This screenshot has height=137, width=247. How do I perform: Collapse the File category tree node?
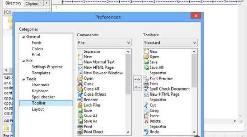[23, 61]
